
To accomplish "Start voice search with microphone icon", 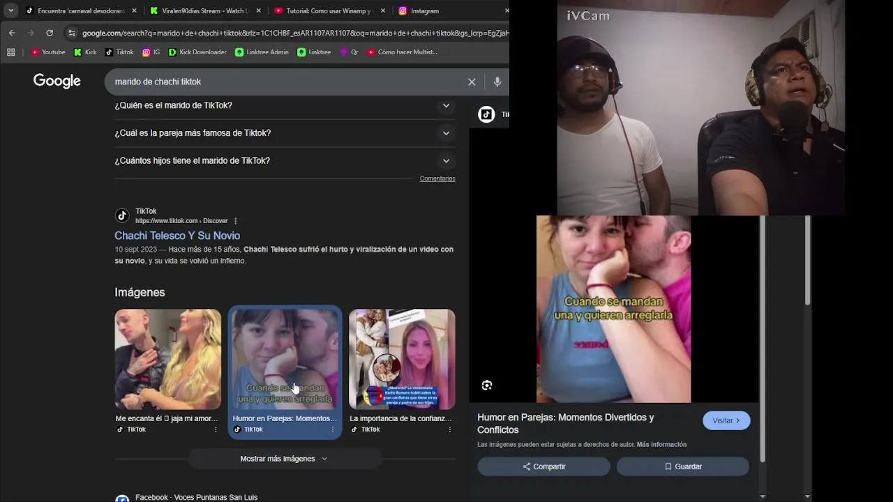I will point(497,82).
